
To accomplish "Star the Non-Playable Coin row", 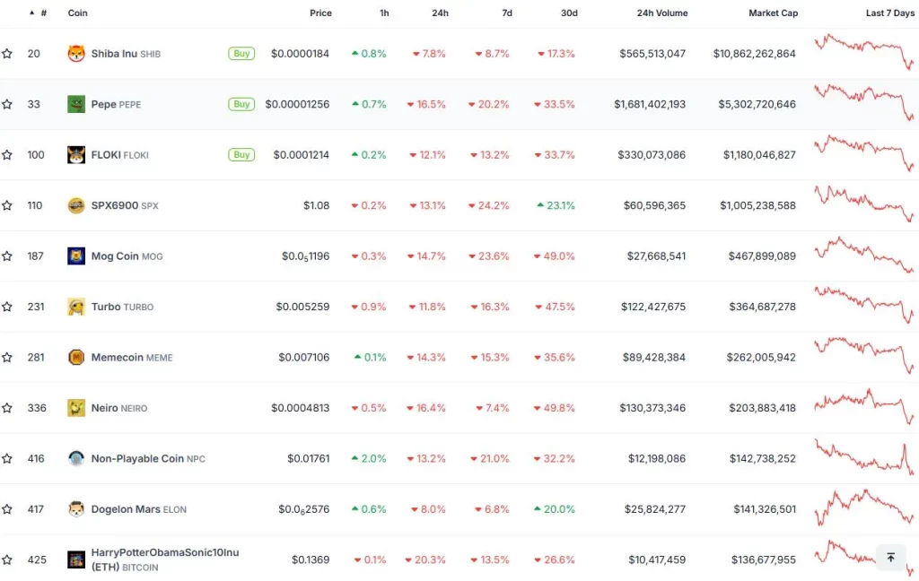I will (7, 458).
